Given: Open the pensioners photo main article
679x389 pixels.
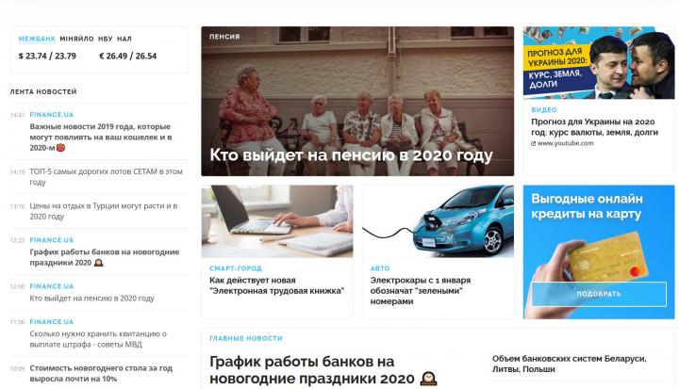Looking at the screenshot, I should point(357,101).
